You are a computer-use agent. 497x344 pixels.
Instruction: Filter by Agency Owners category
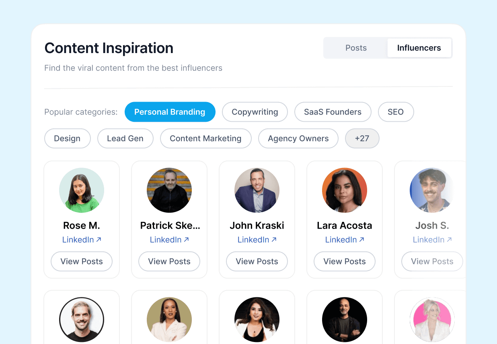click(x=298, y=139)
